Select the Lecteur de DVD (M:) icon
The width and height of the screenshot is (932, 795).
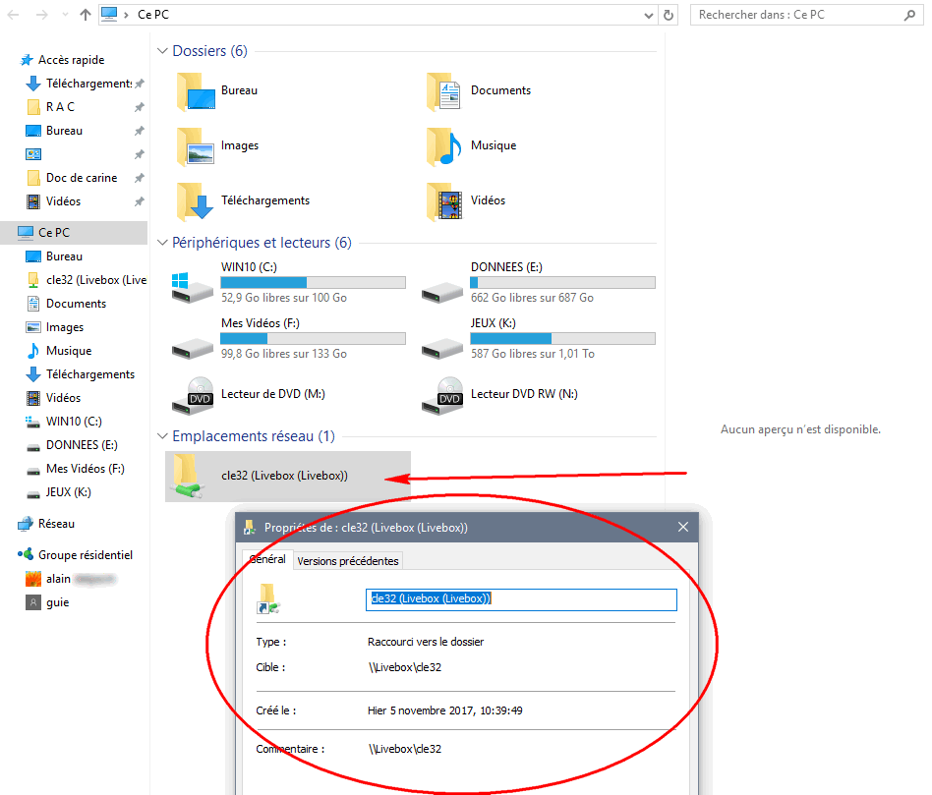coord(192,395)
